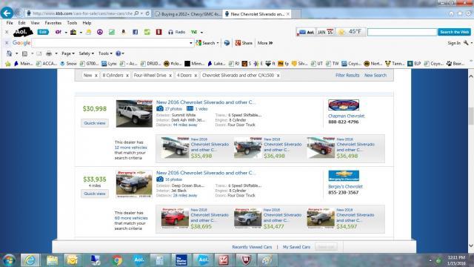Click the Amazon icon in AOL toolbar

point(124,32)
